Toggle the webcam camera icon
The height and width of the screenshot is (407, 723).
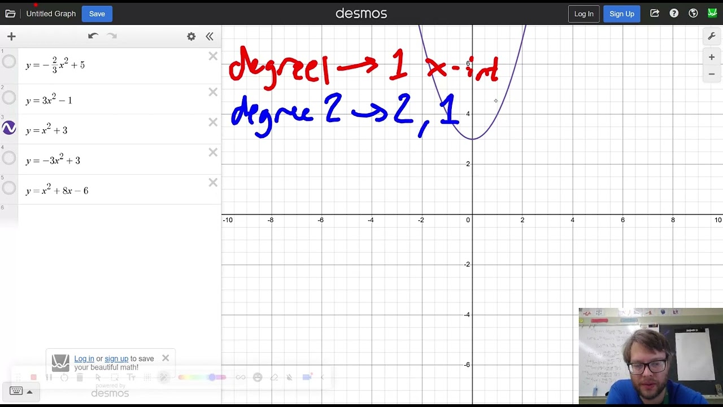(307, 378)
